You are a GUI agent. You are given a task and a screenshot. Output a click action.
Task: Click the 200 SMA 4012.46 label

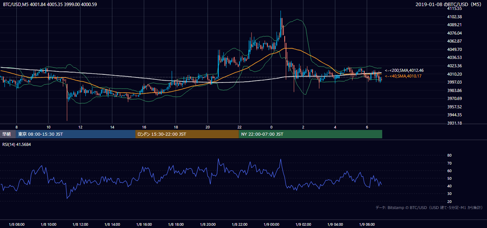point(404,70)
